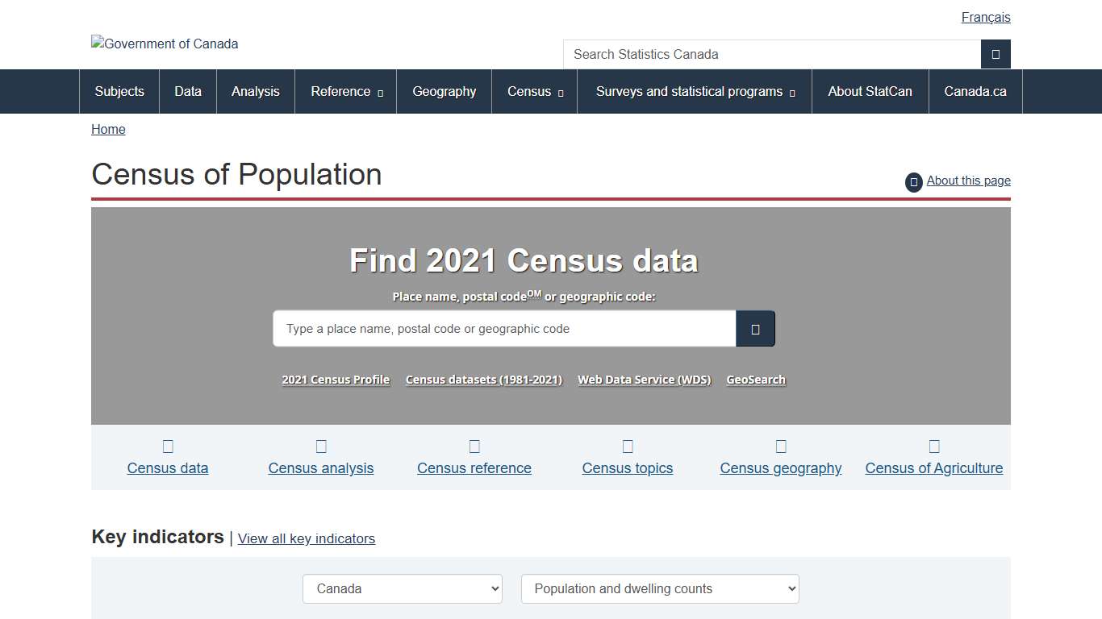
Task: Follow the GeoSearch link
Action: coord(756,379)
